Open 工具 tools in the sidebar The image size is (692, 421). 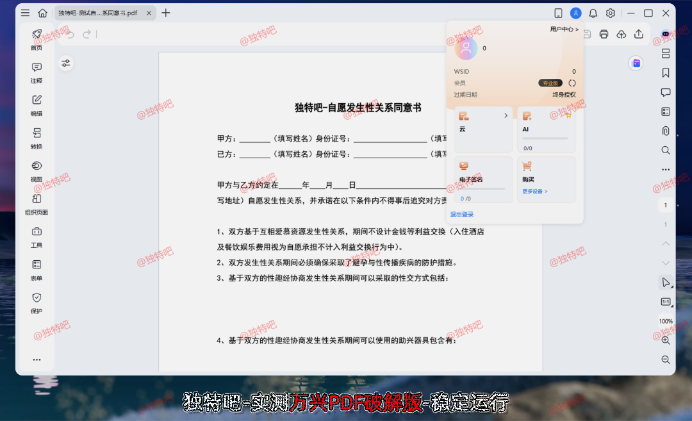(x=37, y=238)
